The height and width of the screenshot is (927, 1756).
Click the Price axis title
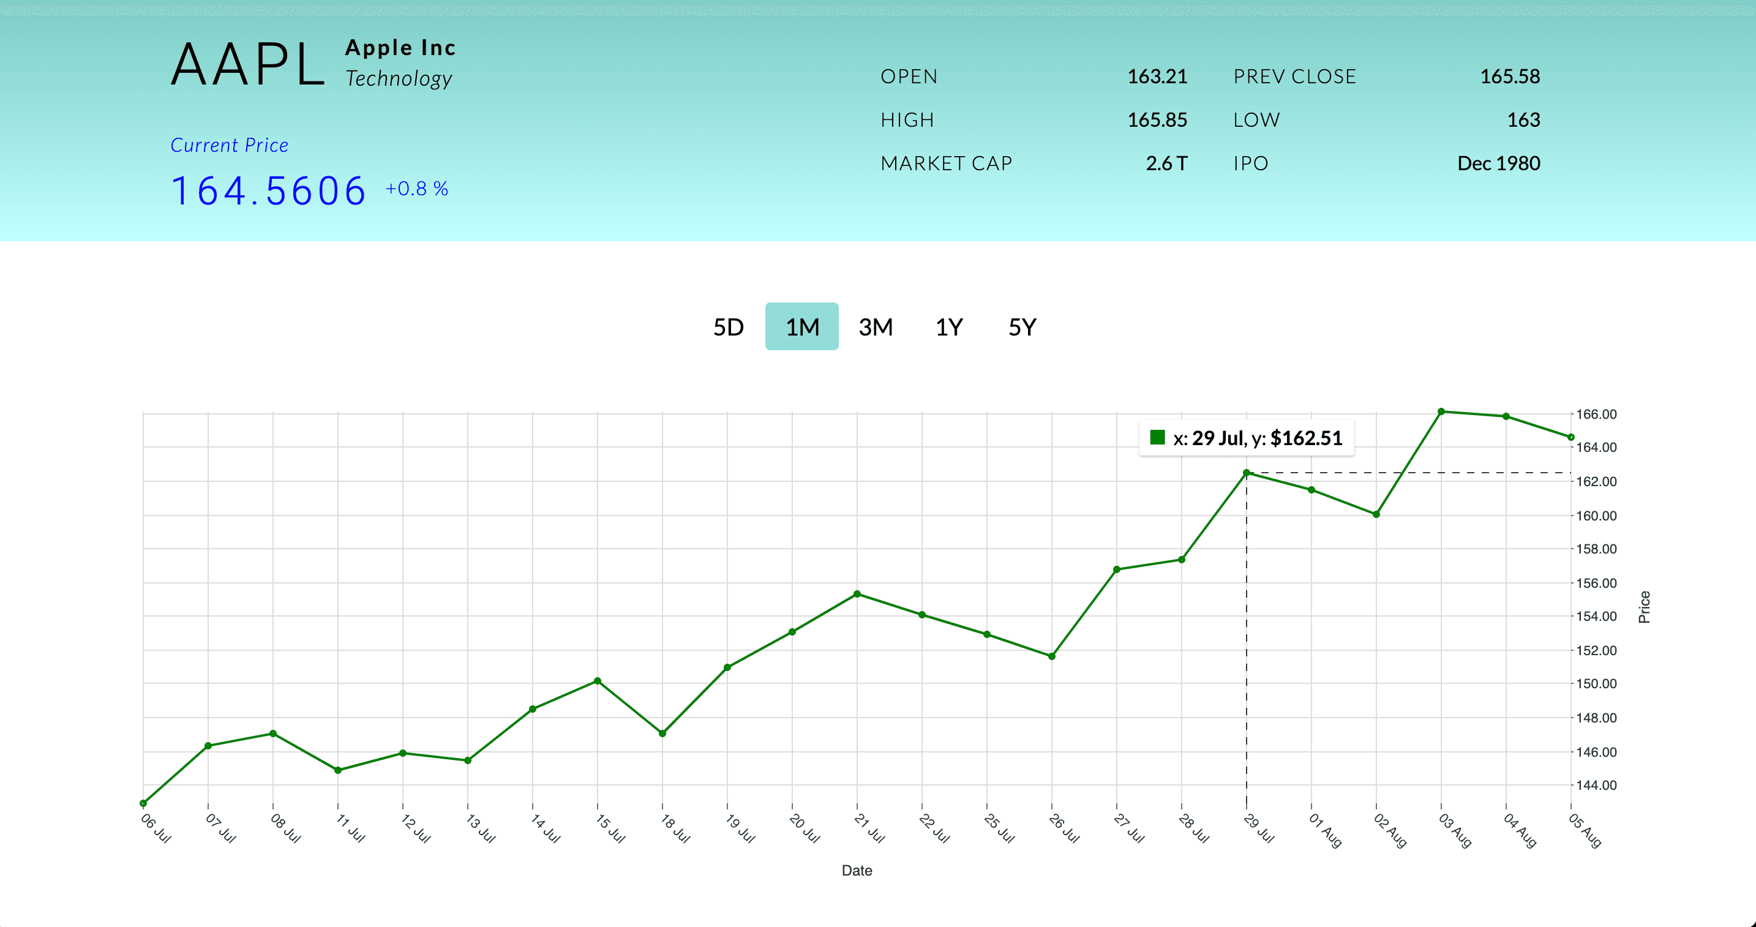pos(1644,607)
